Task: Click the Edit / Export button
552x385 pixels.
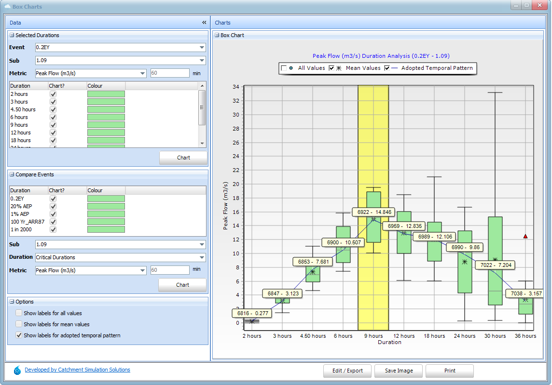Action: coord(347,371)
